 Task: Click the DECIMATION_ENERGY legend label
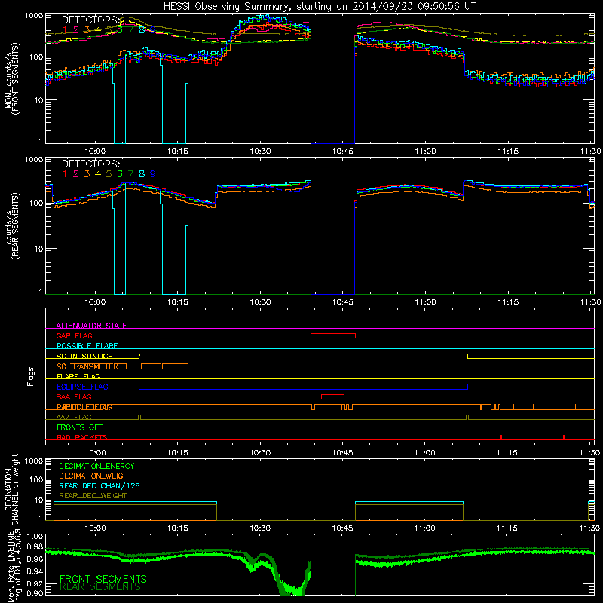coord(96,466)
